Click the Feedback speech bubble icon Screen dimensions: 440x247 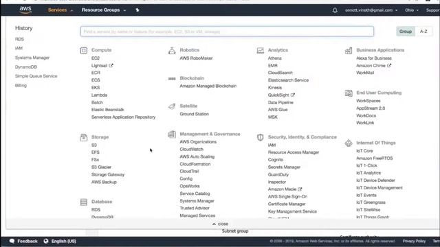click(12, 241)
